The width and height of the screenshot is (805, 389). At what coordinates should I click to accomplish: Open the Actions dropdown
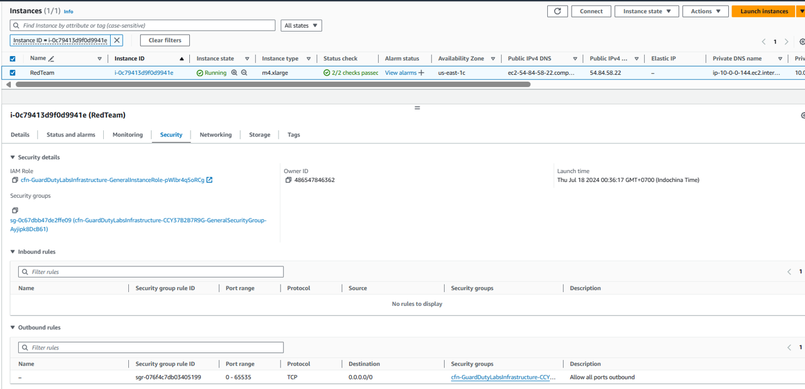706,11
